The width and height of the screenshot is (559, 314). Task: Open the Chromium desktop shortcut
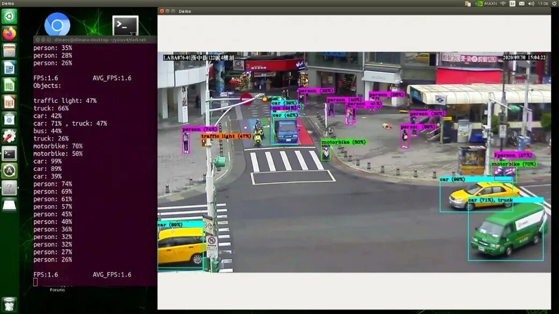(x=57, y=25)
